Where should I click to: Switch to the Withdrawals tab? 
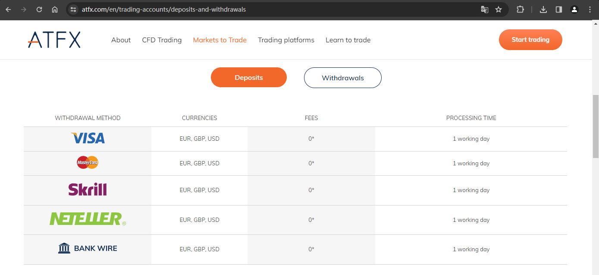[343, 78]
